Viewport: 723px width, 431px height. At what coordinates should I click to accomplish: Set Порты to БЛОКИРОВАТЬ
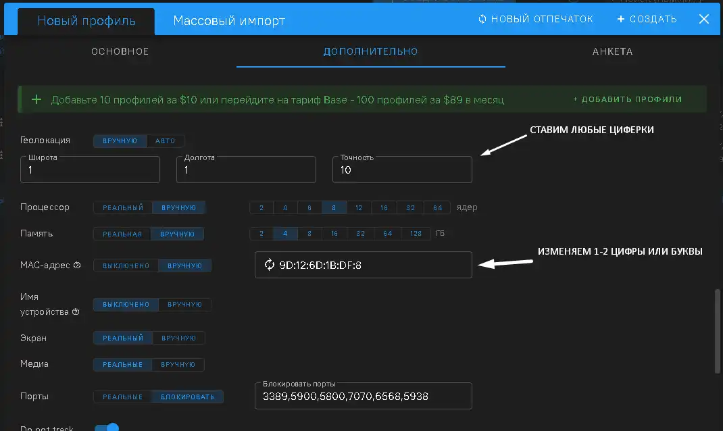188,397
